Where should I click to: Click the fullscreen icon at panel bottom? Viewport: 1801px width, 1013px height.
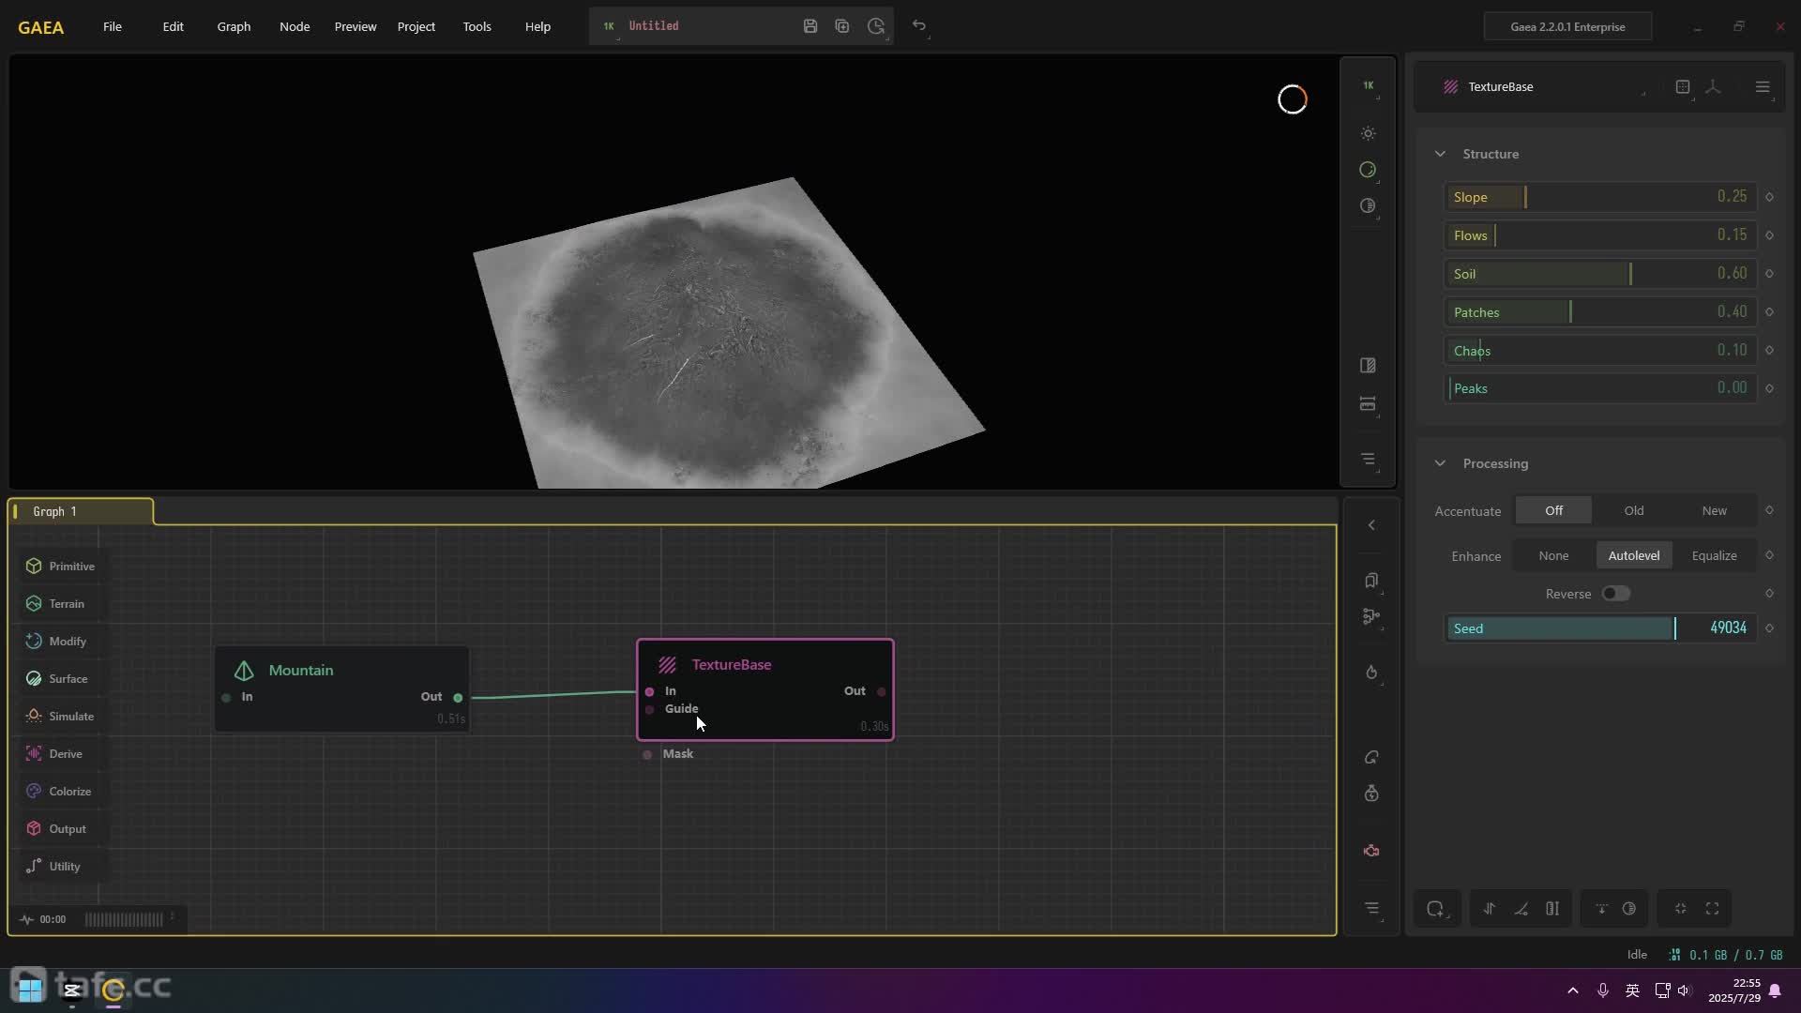[x=1712, y=909]
